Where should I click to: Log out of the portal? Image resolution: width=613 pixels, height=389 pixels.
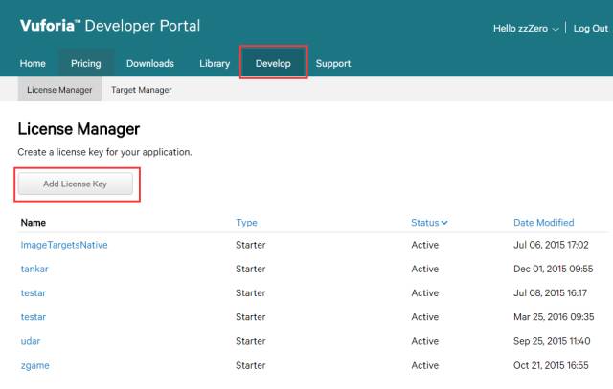click(590, 29)
